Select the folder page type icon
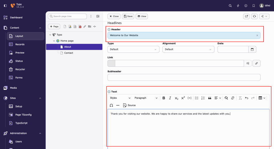This screenshot has width=274, height=149. click(90, 27)
